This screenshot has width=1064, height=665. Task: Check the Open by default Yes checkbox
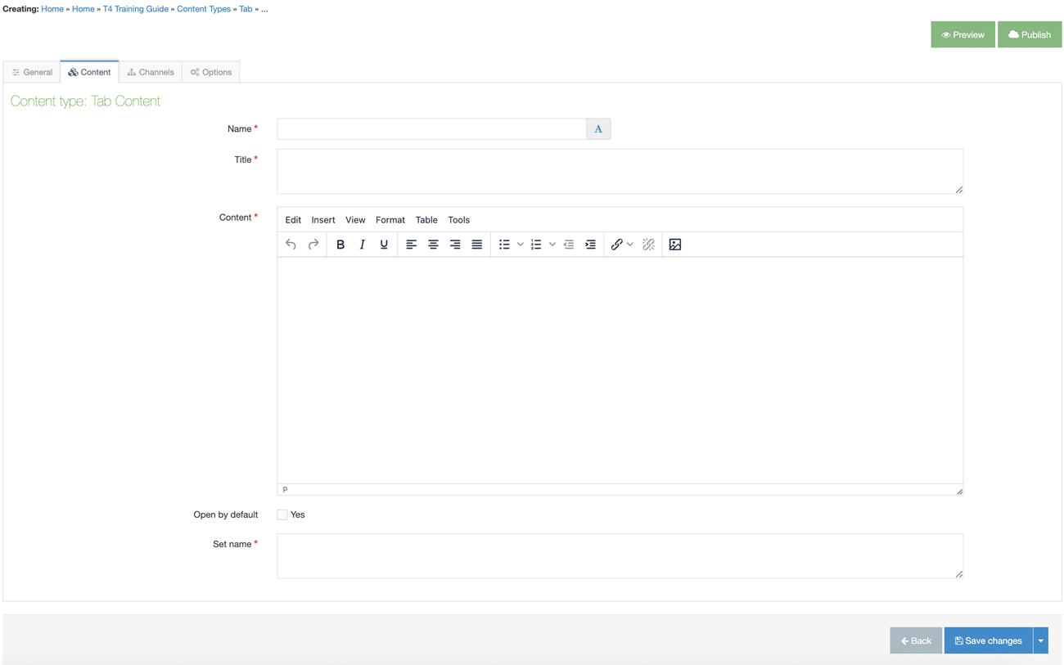pos(282,514)
